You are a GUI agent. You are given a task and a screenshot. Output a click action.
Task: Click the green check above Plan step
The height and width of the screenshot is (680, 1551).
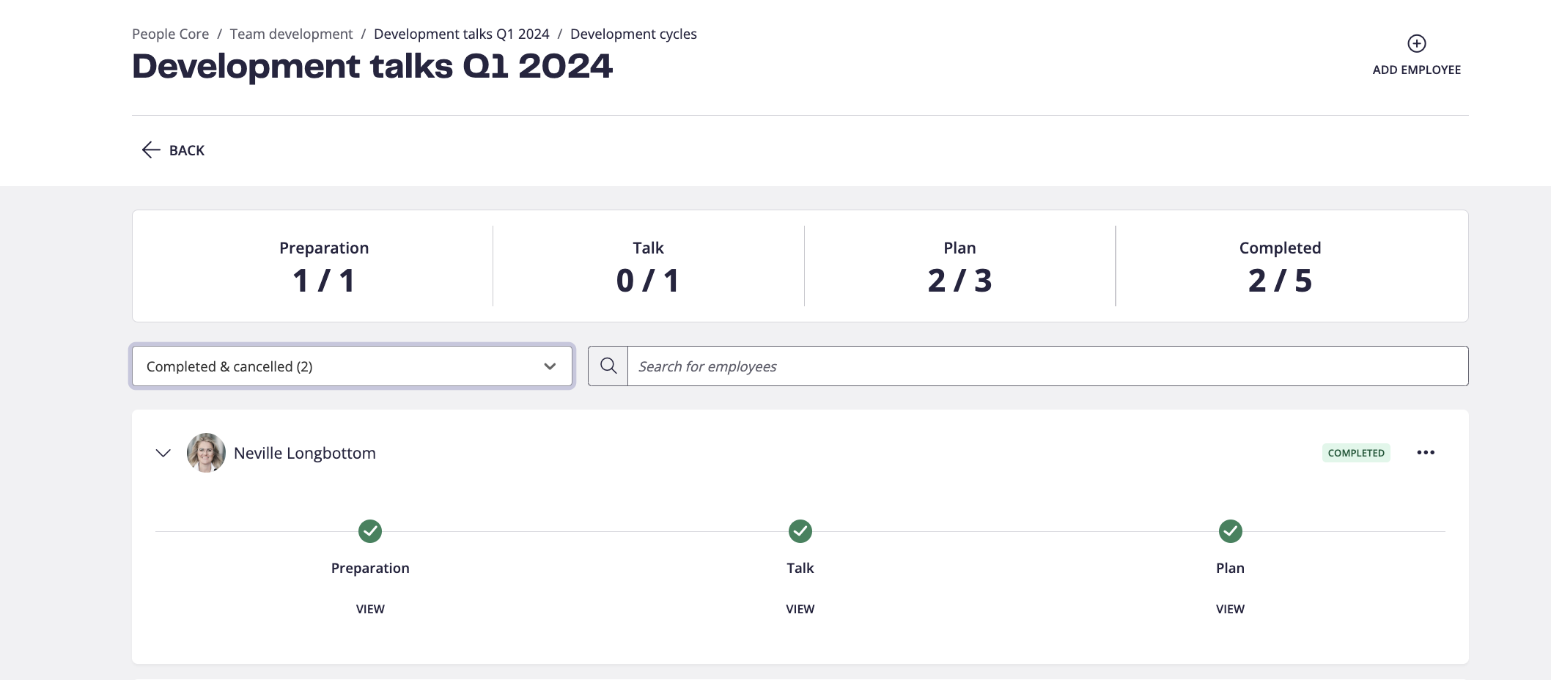click(x=1230, y=531)
